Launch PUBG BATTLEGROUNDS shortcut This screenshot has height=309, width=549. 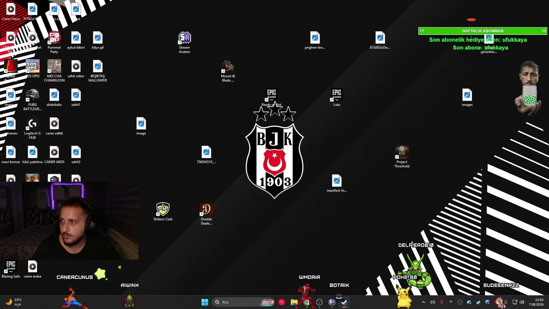click(x=33, y=100)
